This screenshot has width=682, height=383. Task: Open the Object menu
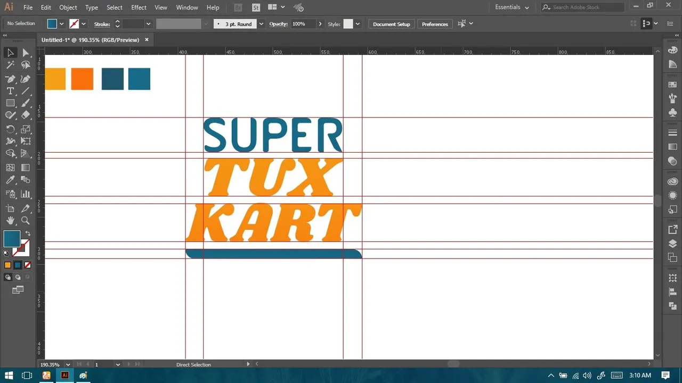[68, 7]
